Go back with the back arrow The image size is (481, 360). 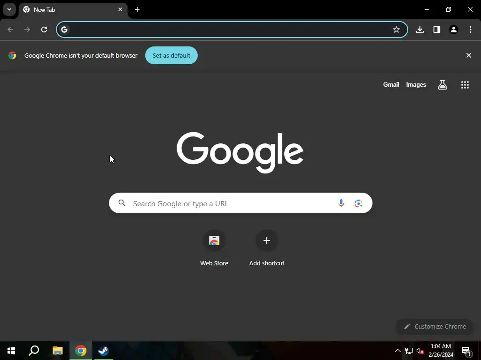pyautogui.click(x=10, y=30)
